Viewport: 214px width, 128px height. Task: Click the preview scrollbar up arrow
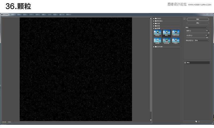[151, 18]
